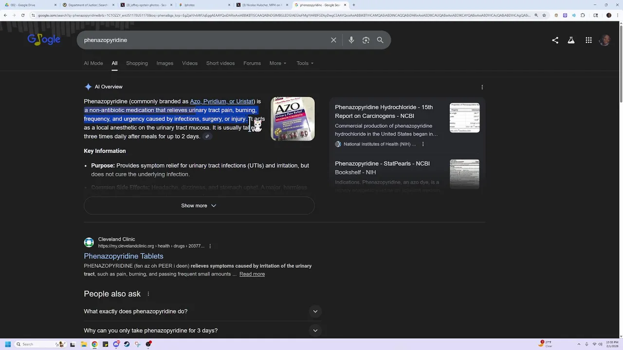Screen dimensions: 623x350
Task: Click the browser address bar URL
Action: 284,15
